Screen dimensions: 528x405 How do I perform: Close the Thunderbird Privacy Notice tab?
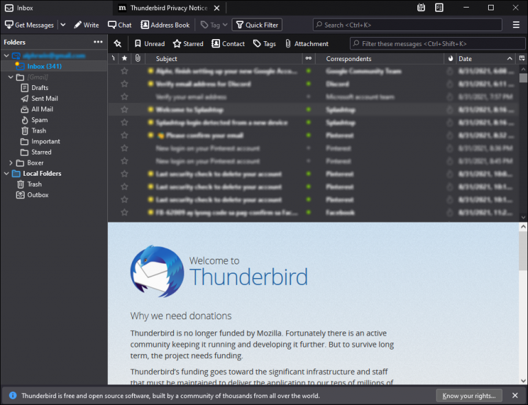[x=217, y=8]
